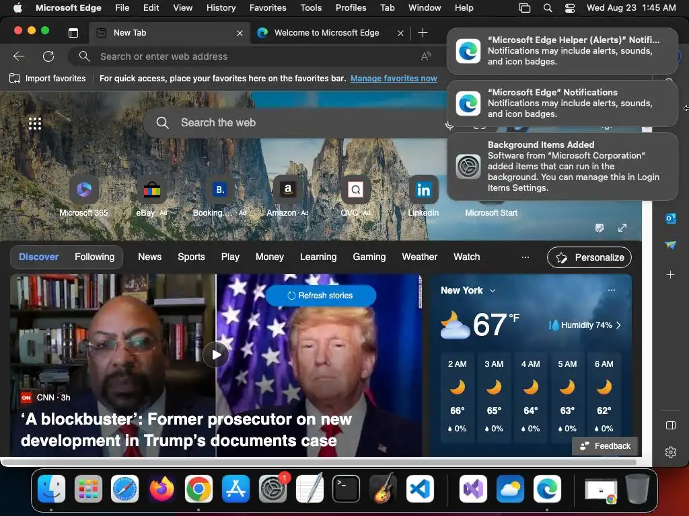Open System Settings from the Dock
The width and height of the screenshot is (689, 516).
pyautogui.click(x=273, y=489)
